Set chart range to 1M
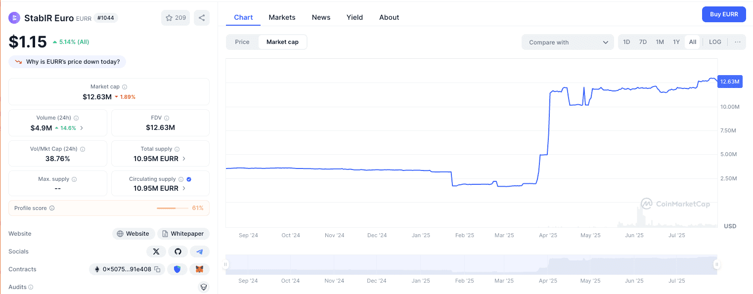Viewport: 753px width, 294px height. point(660,42)
